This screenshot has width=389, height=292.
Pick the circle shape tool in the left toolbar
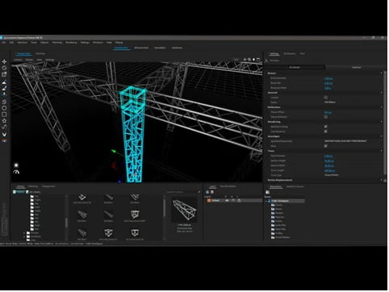(4, 108)
